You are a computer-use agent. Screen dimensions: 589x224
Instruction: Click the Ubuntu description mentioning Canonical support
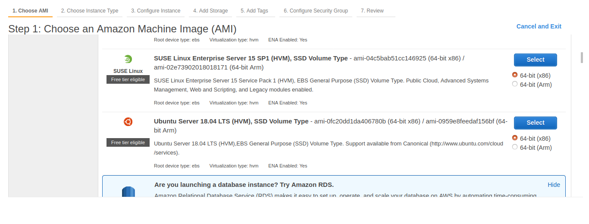(x=329, y=148)
